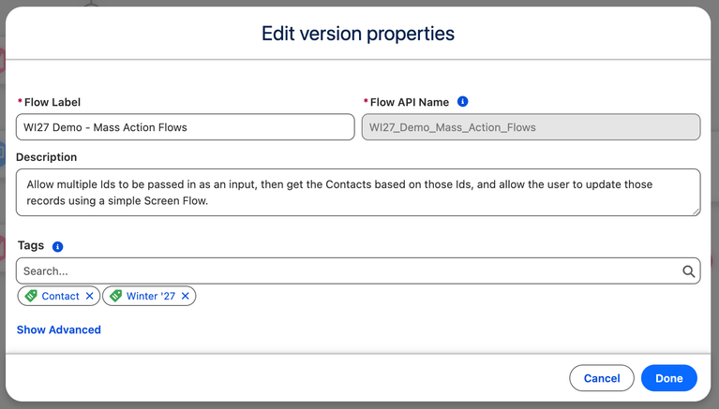Expand the Show Advanced section
Viewport: 719px width, 409px height.
click(x=59, y=329)
